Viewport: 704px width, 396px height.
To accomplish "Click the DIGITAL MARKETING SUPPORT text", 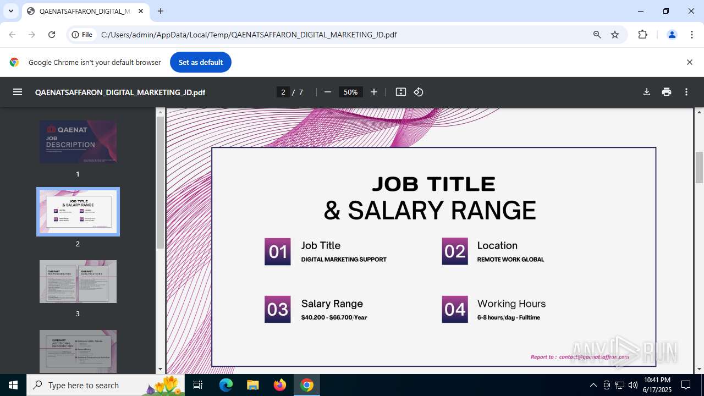I will point(344,260).
